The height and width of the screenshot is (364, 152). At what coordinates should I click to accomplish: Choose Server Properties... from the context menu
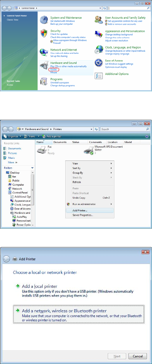90,215
